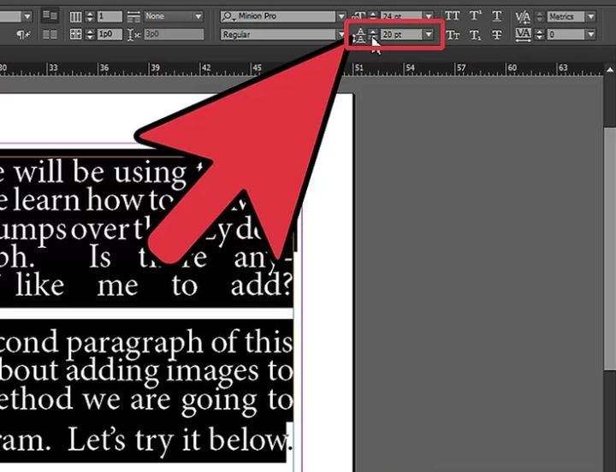This screenshot has height=472, width=616.
Task: Open the Span Columns None dropdown
Action: [x=198, y=16]
